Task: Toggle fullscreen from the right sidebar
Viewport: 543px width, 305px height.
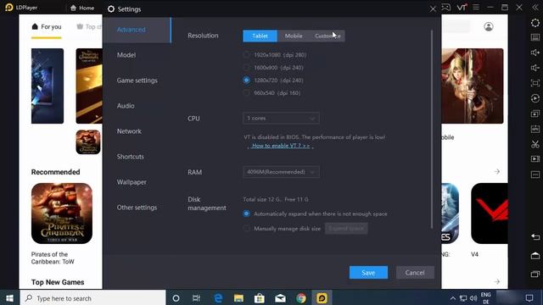Action: 535,83
